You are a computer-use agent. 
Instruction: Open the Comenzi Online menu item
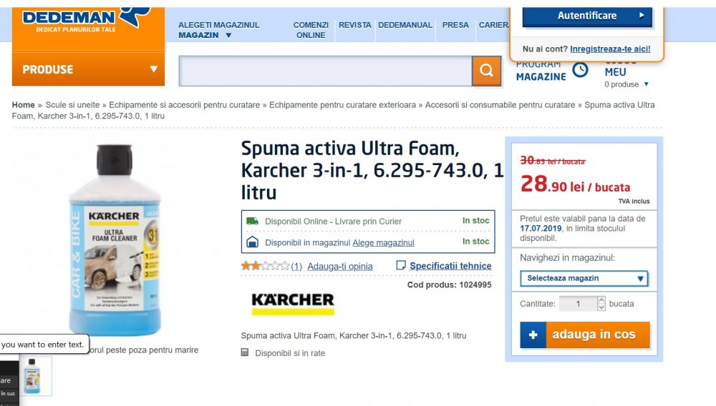click(311, 30)
